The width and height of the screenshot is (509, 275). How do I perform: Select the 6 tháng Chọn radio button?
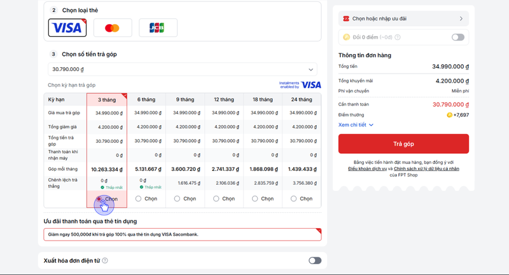click(138, 199)
